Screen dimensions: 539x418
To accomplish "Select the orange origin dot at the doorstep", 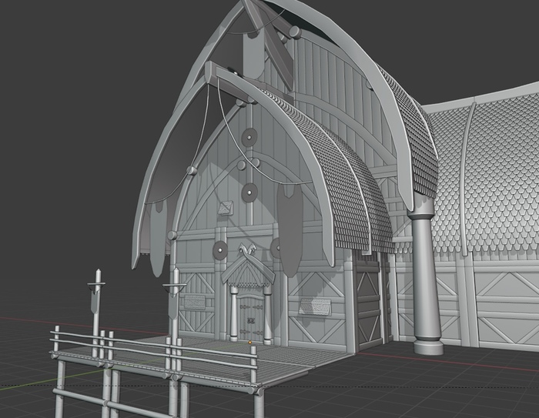I will (250, 343).
